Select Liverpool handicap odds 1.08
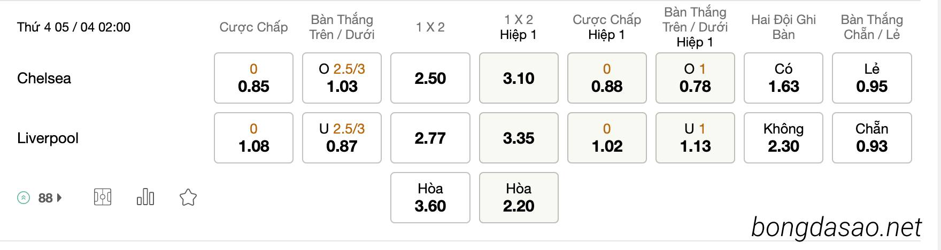 [x=253, y=138]
